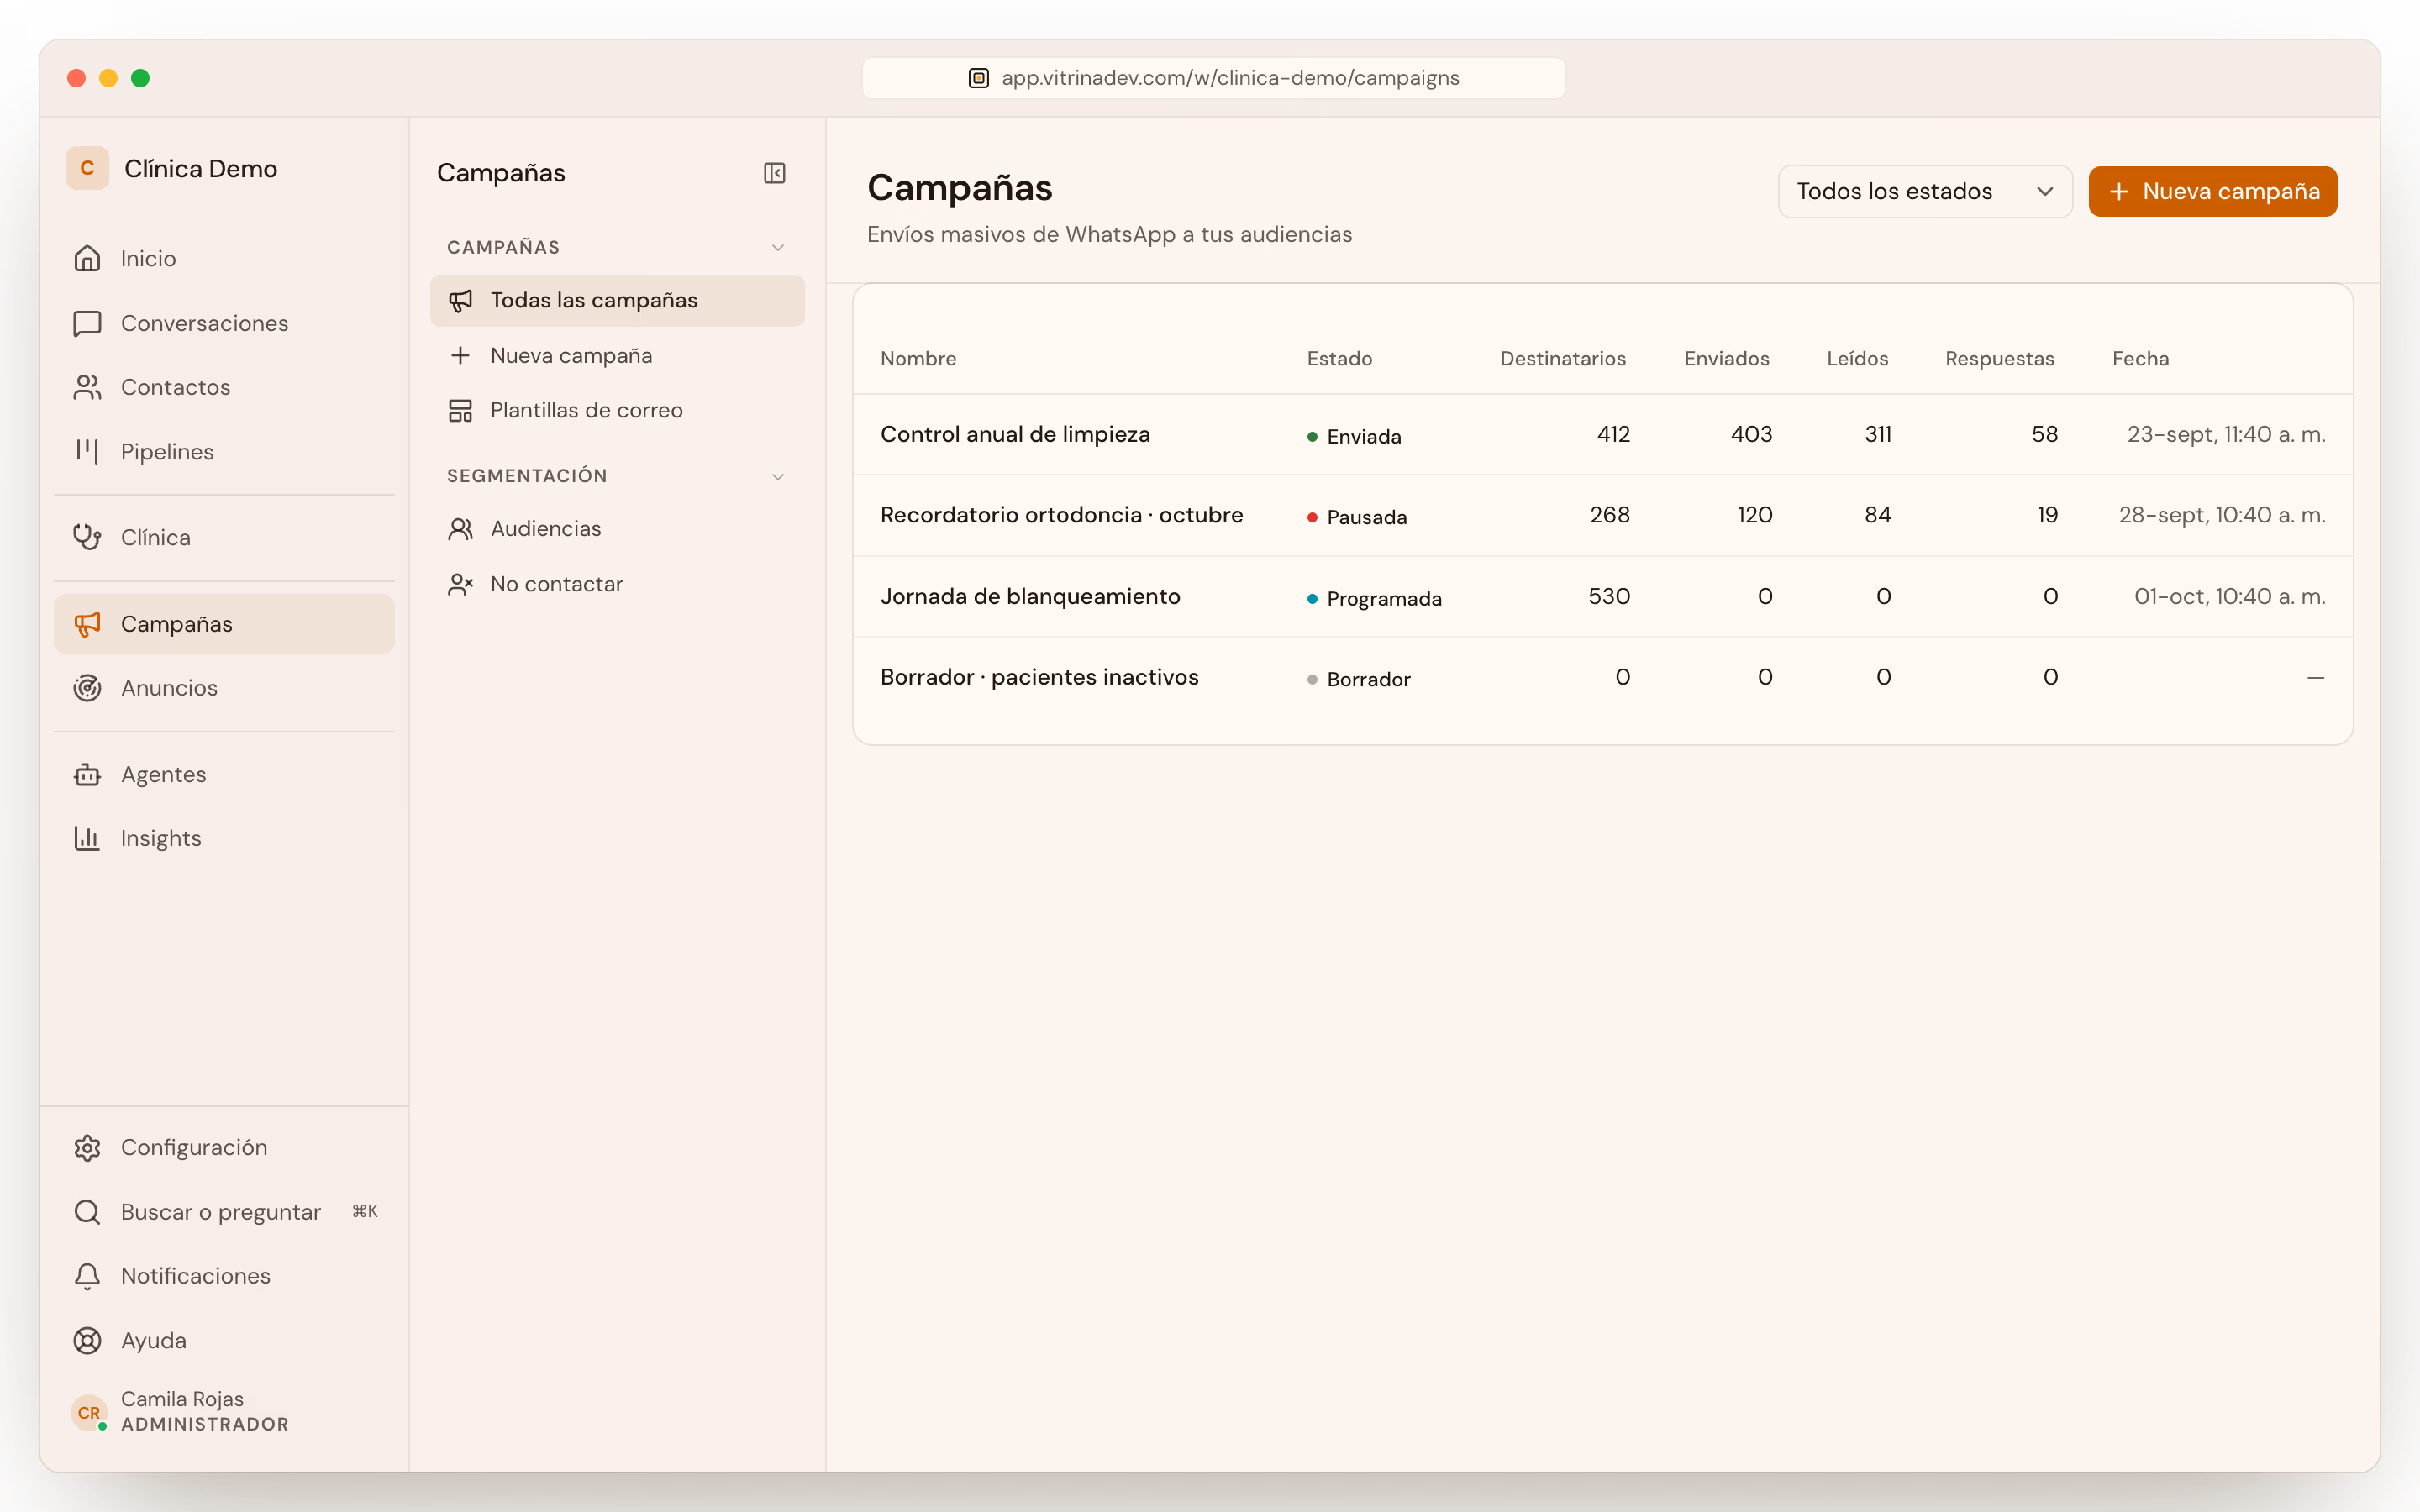The width and height of the screenshot is (2420, 1512).
Task: Sort by the Destinatarios column header
Action: pos(1562,358)
